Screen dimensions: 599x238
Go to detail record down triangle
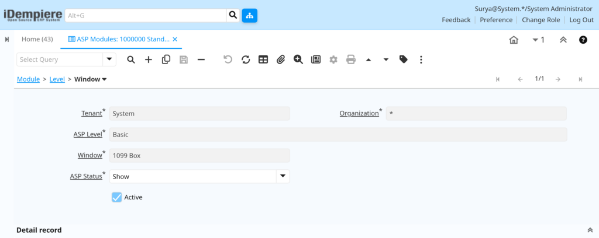pyautogui.click(x=386, y=60)
